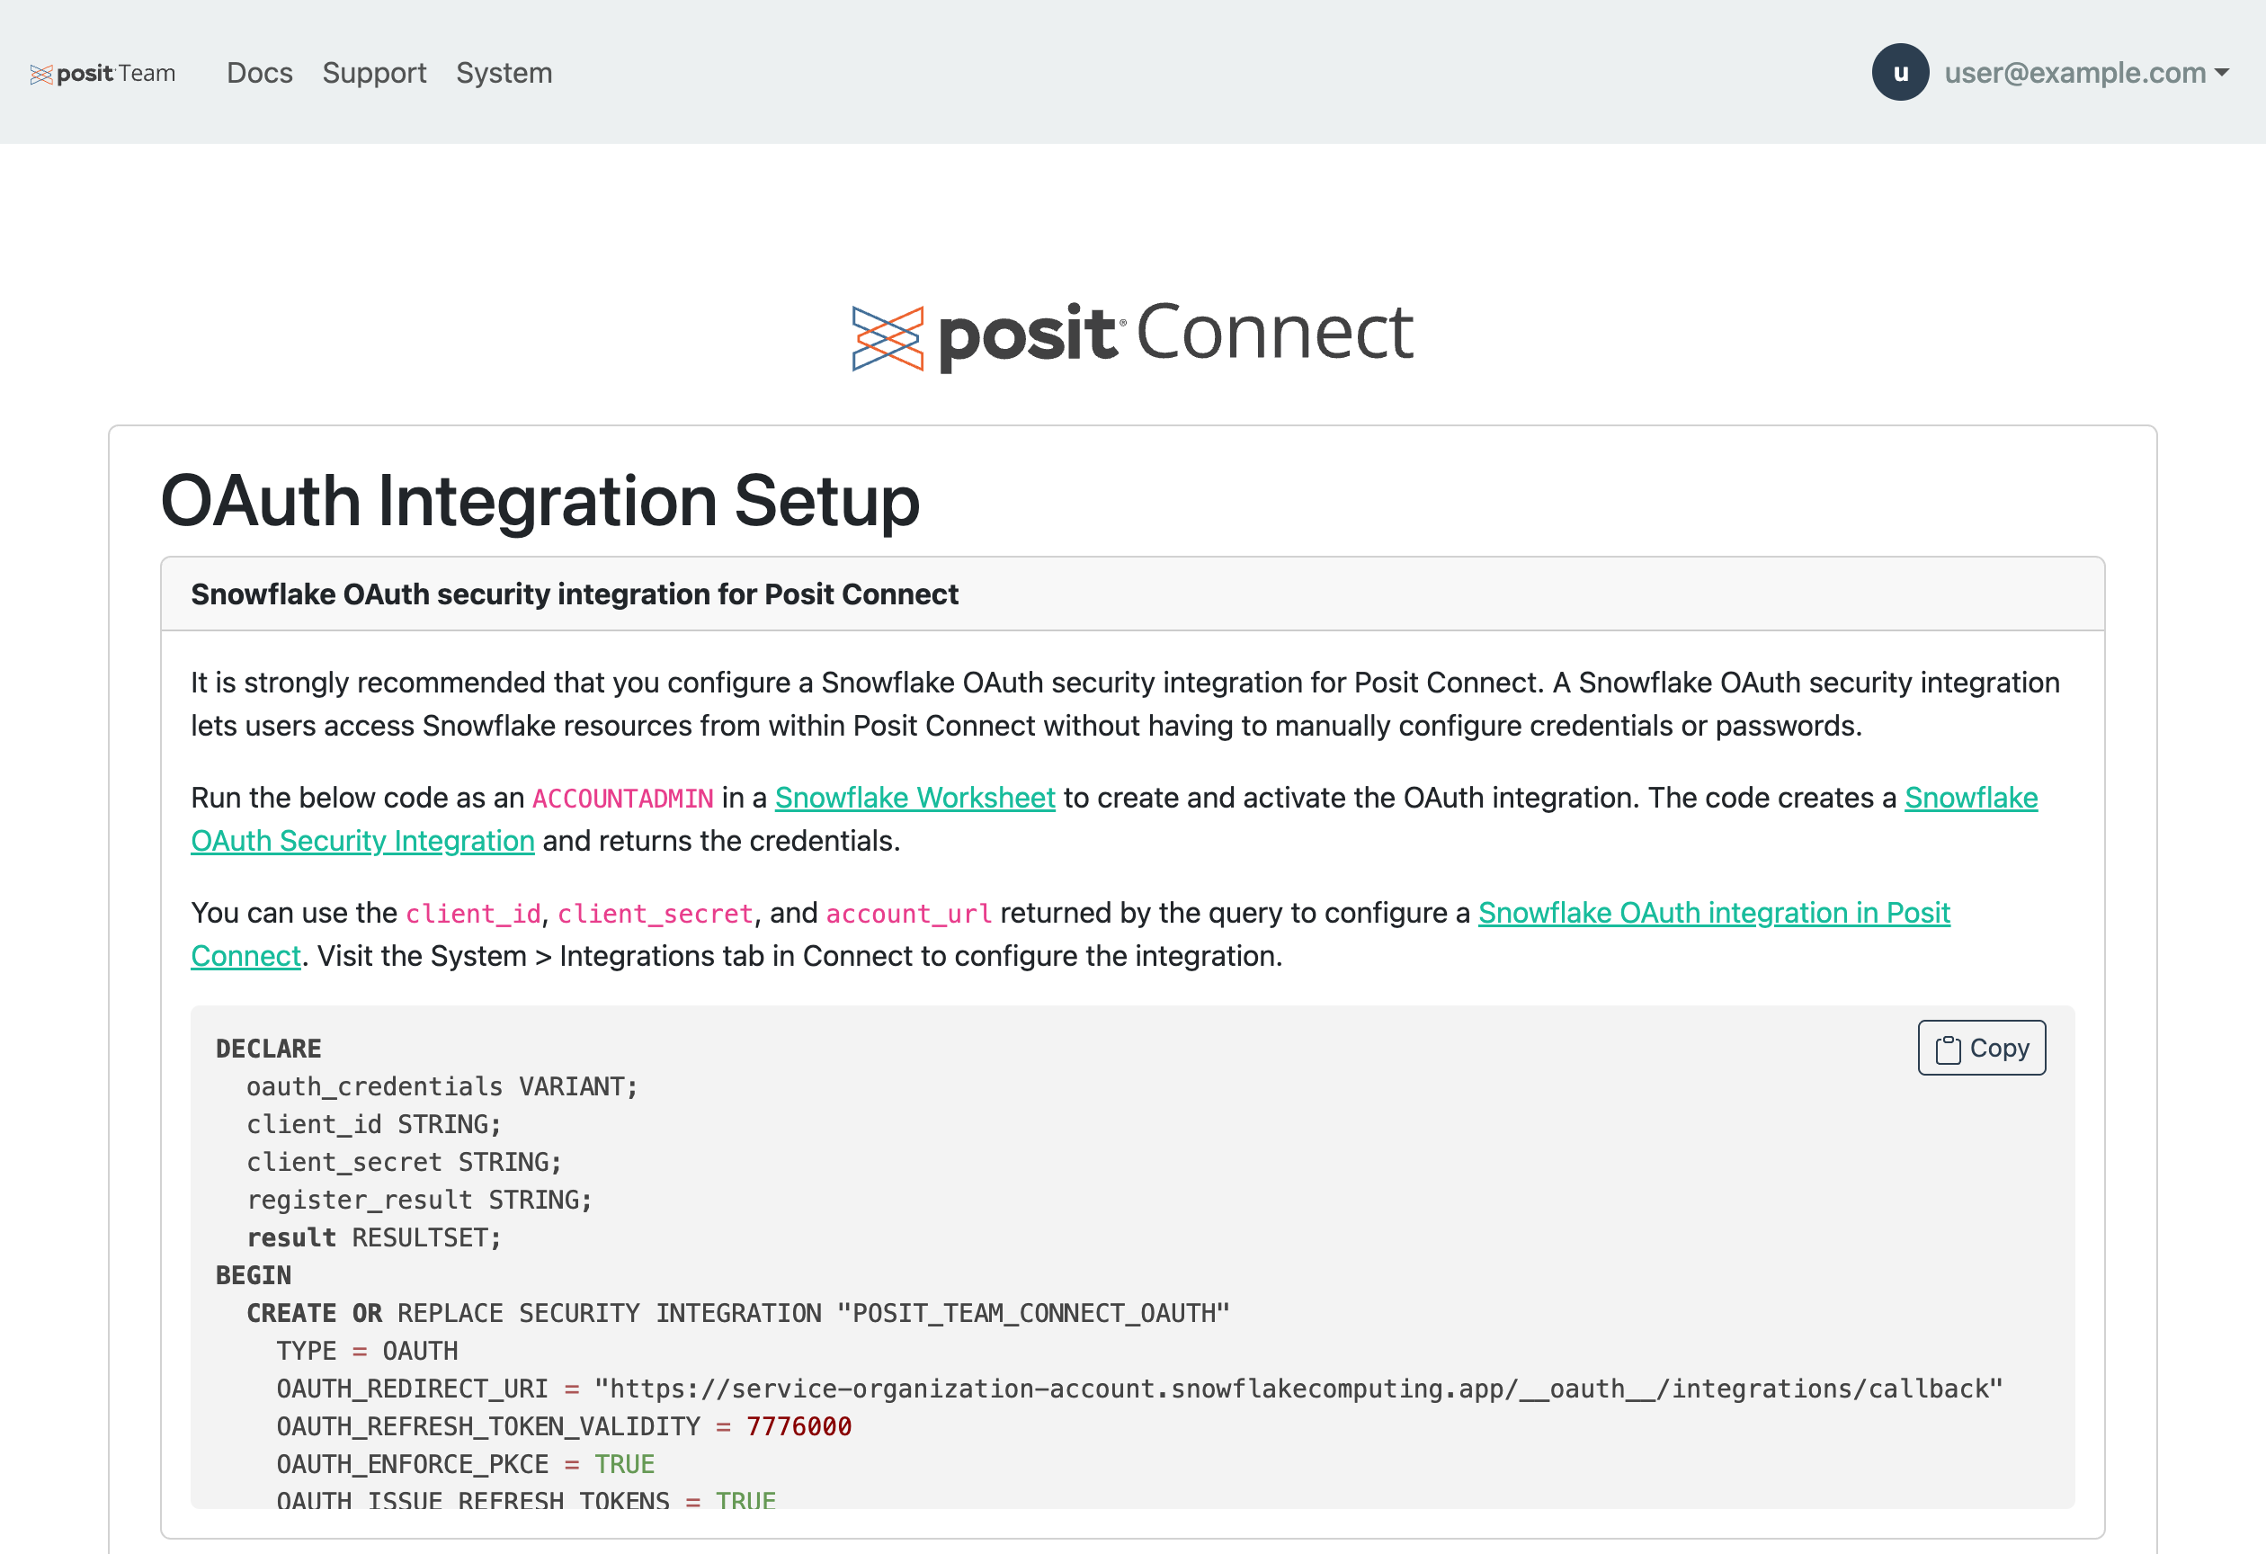Click the user avatar circle

pyautogui.click(x=1899, y=72)
